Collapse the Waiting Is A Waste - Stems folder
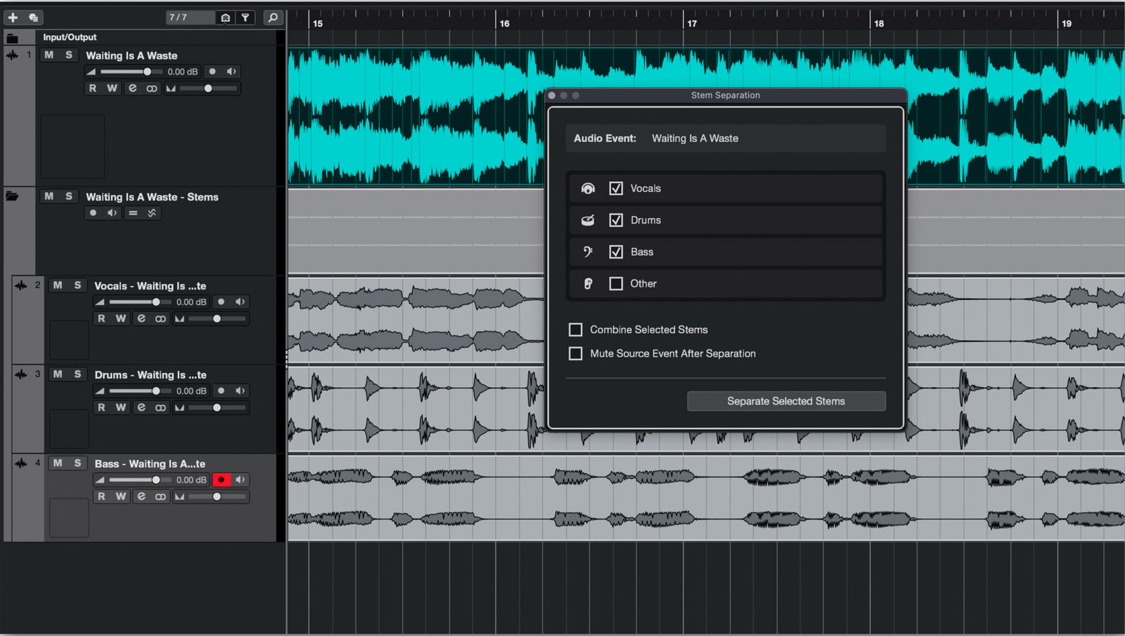 11,196
